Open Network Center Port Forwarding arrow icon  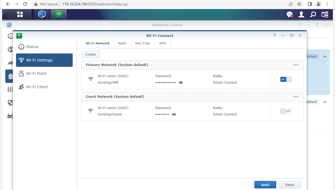(x=10, y=63)
